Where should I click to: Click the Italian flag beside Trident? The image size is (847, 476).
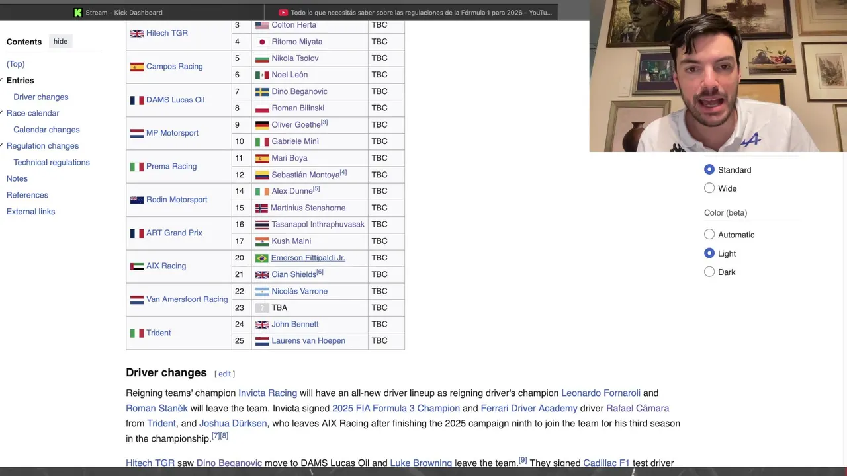137,333
